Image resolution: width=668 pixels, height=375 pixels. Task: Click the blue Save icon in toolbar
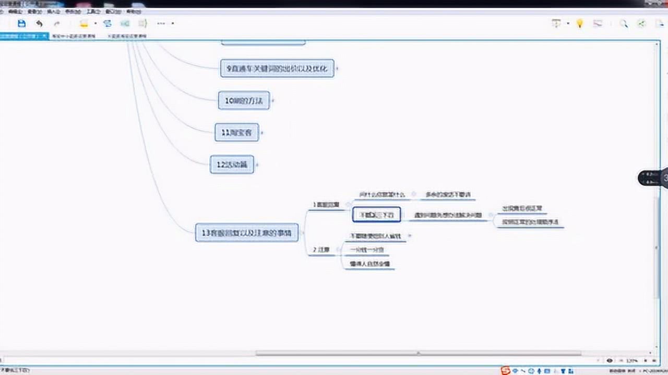tap(21, 23)
